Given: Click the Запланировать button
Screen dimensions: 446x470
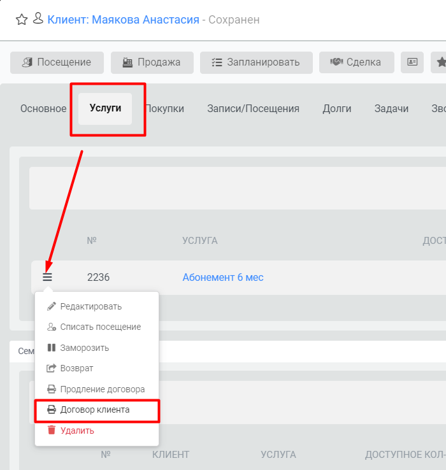Looking at the screenshot, I should pos(256,62).
